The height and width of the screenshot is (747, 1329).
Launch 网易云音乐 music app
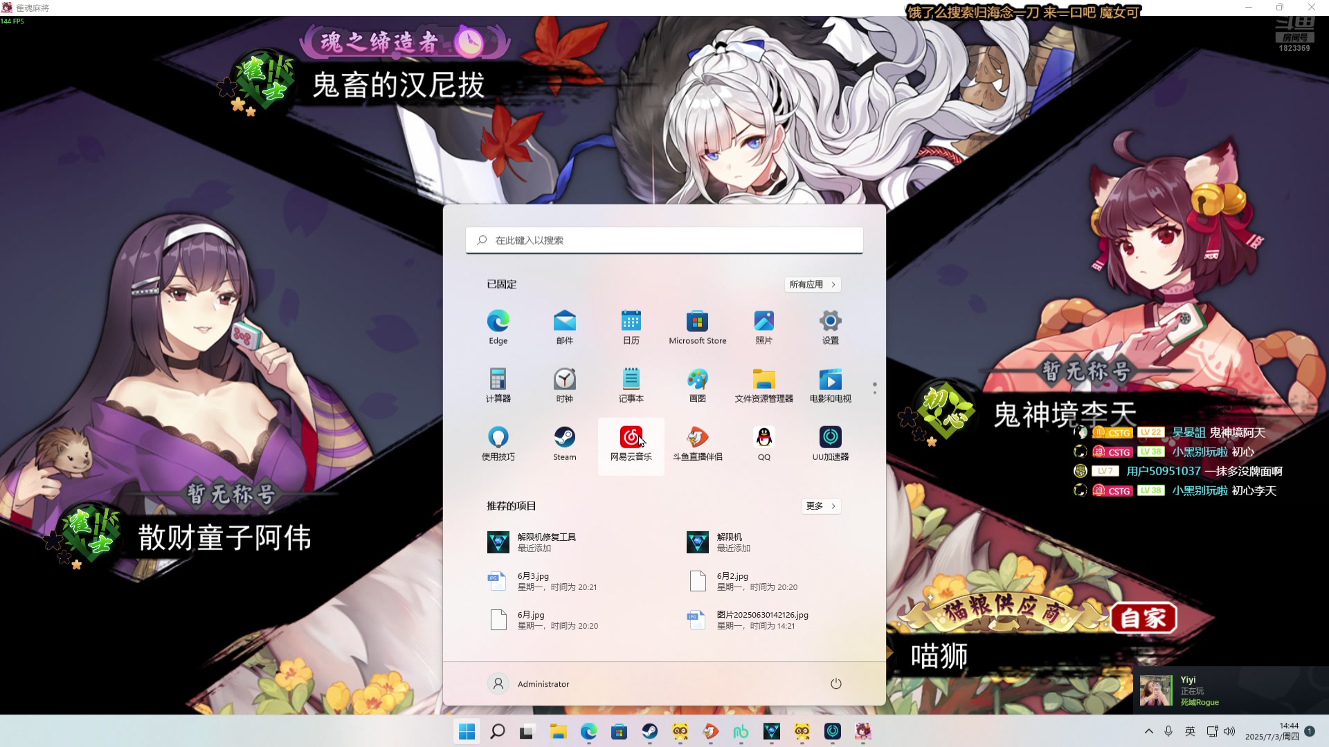pyautogui.click(x=631, y=446)
